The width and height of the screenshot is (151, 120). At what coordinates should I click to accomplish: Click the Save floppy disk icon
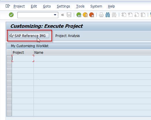coord(69,15)
